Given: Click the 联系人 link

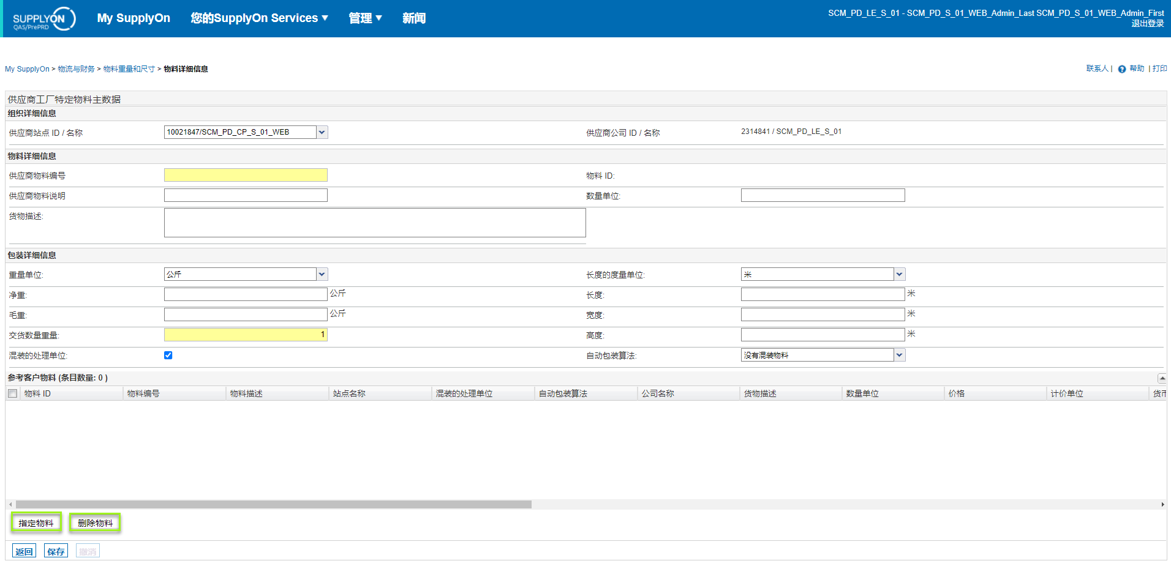Looking at the screenshot, I should [1097, 69].
